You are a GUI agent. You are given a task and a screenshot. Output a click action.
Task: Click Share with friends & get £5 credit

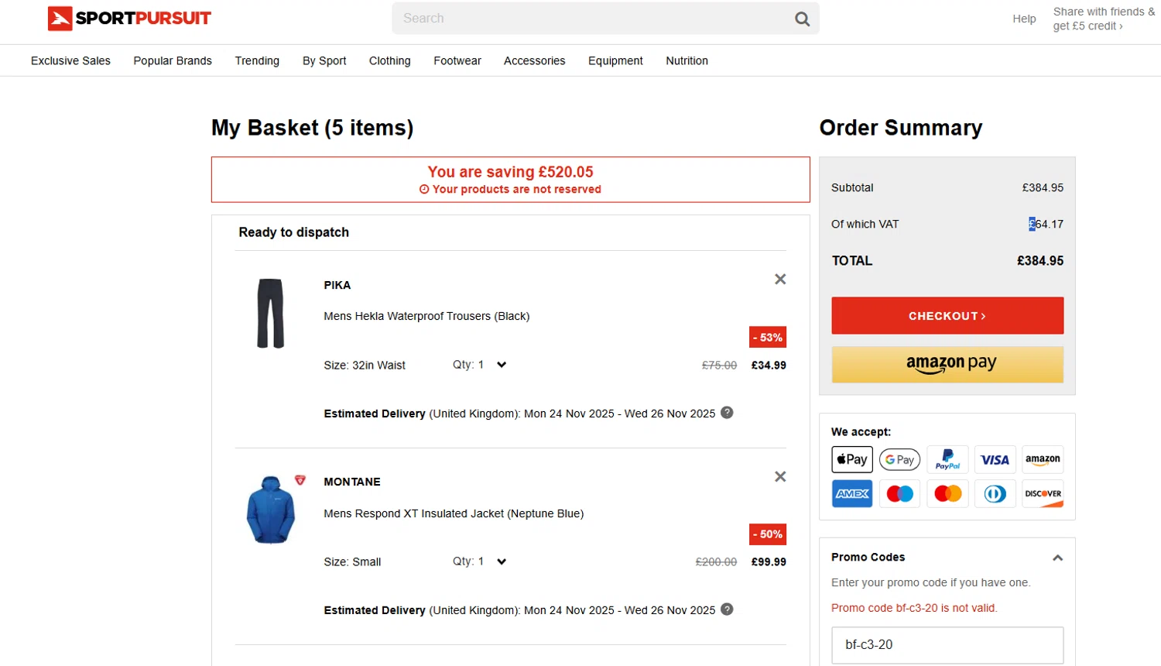tap(1104, 19)
